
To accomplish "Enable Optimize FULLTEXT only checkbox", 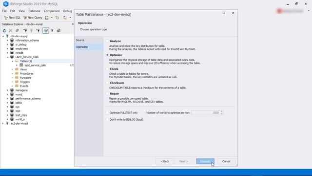I will [107, 113].
